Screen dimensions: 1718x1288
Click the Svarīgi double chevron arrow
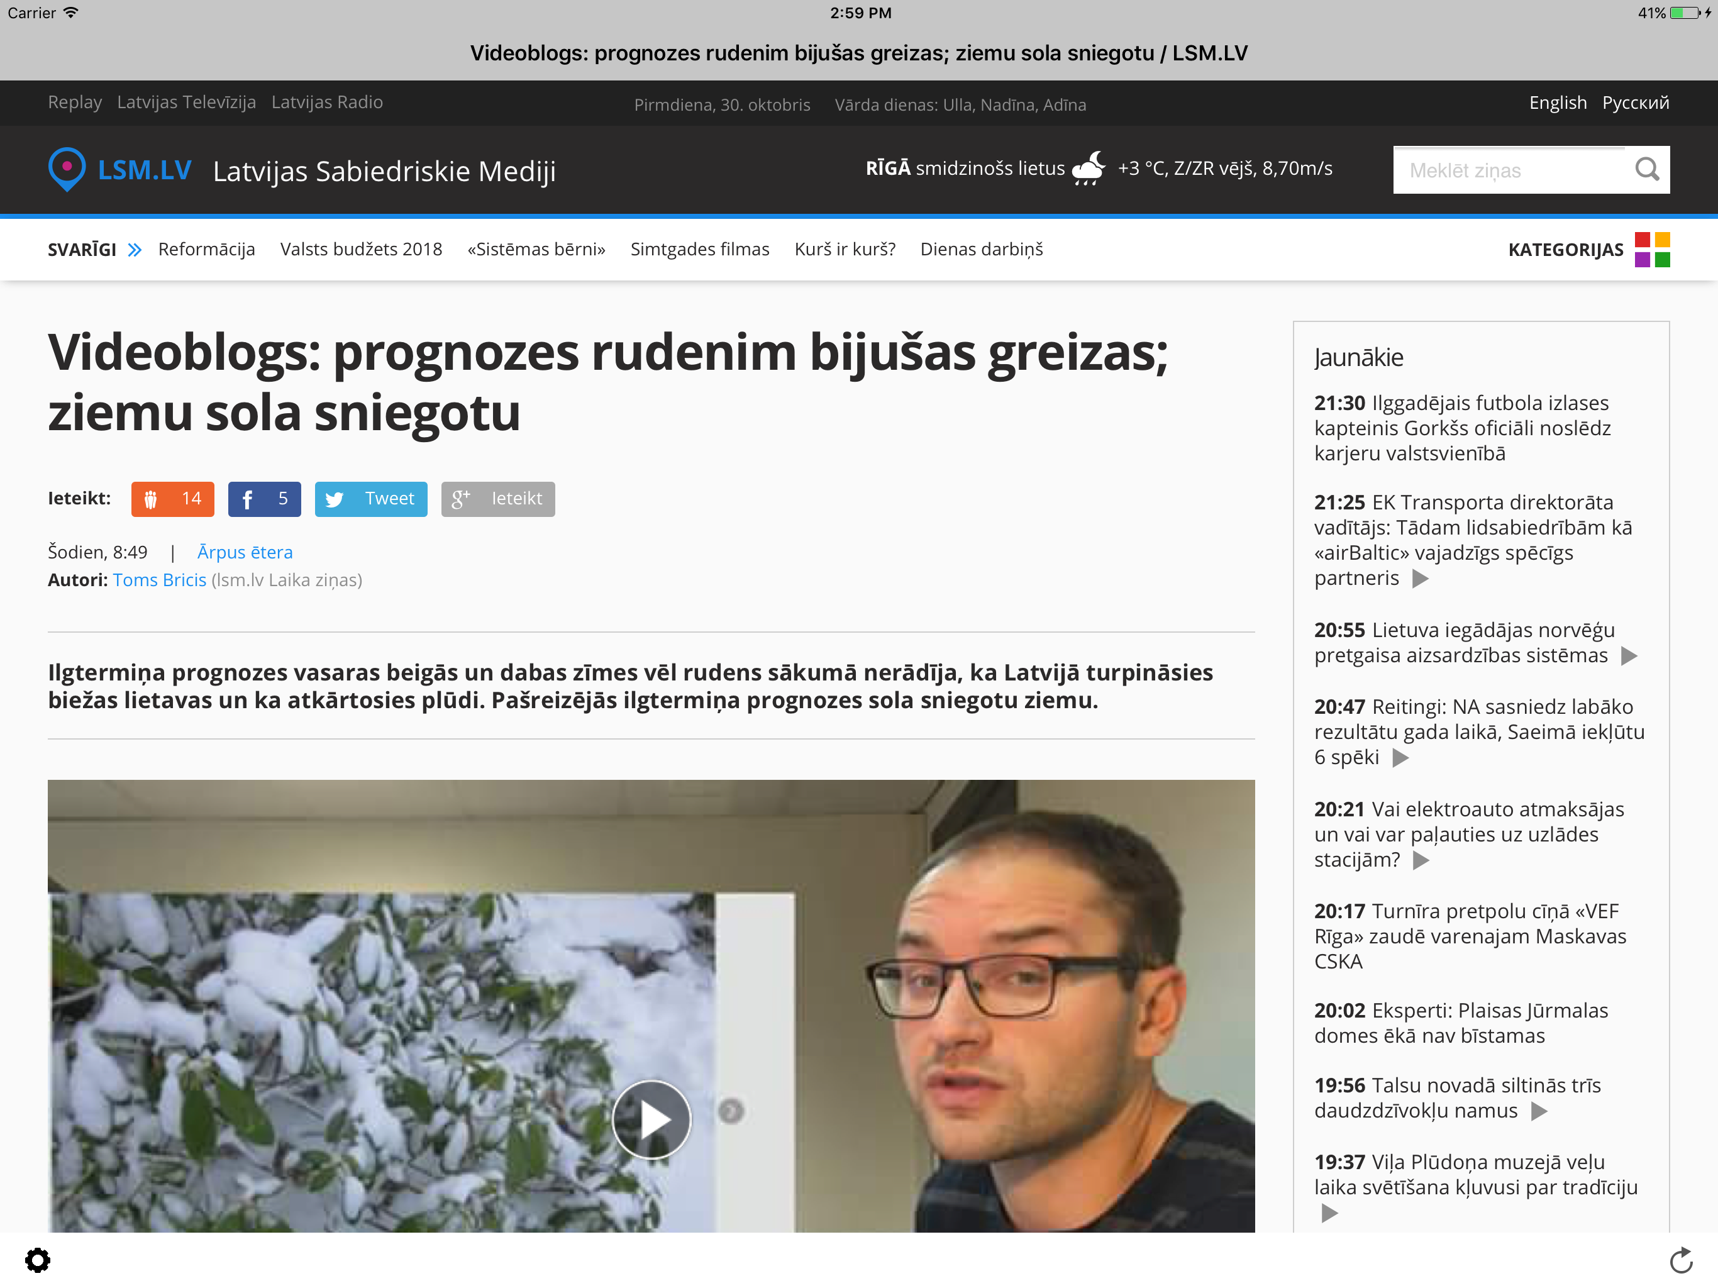click(x=135, y=250)
